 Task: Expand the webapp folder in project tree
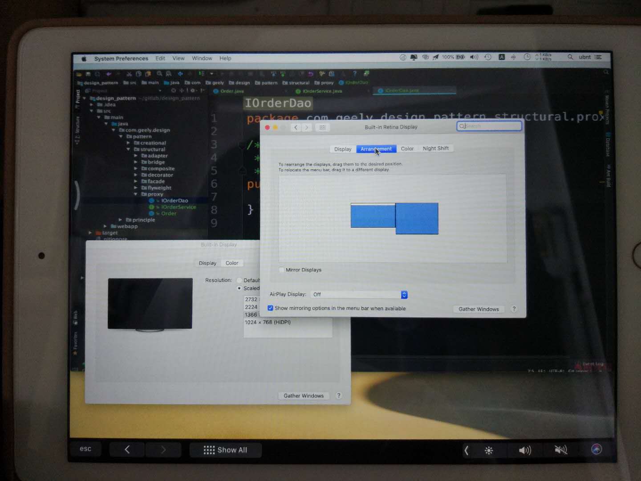point(105,226)
